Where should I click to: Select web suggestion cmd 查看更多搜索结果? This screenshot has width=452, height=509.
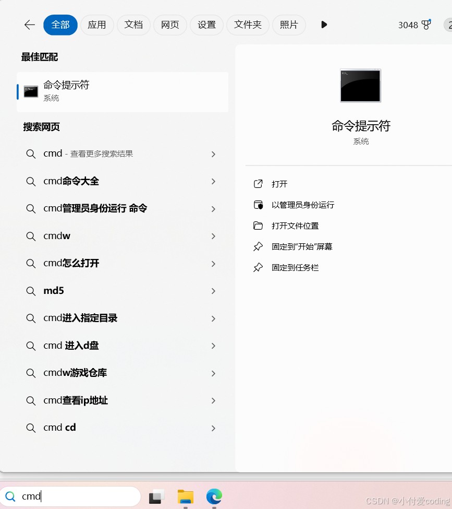[123, 154]
